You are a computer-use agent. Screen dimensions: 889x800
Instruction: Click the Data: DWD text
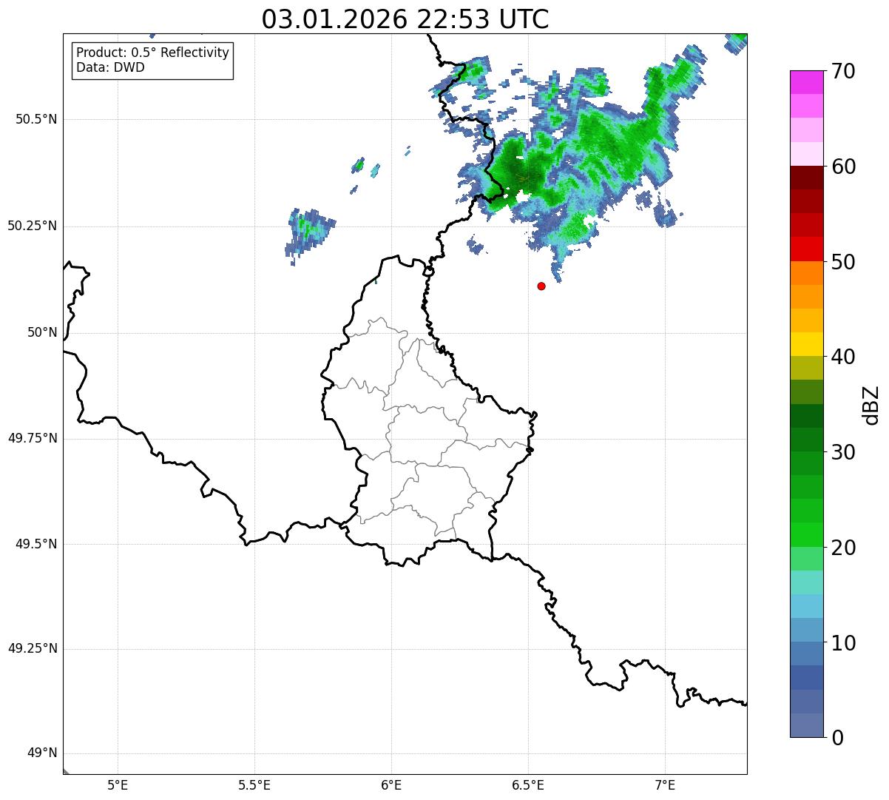click(x=111, y=67)
